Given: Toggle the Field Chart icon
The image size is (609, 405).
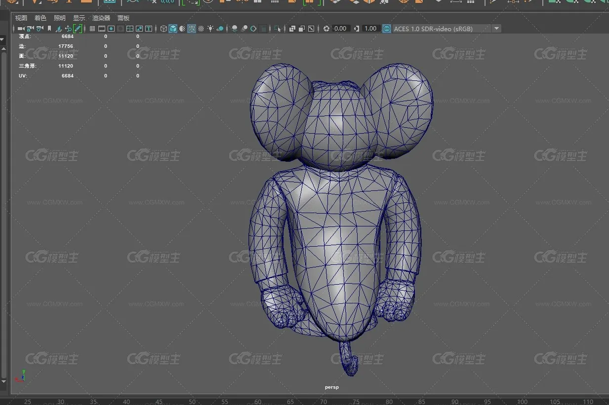Looking at the screenshot, I should click(x=130, y=29).
